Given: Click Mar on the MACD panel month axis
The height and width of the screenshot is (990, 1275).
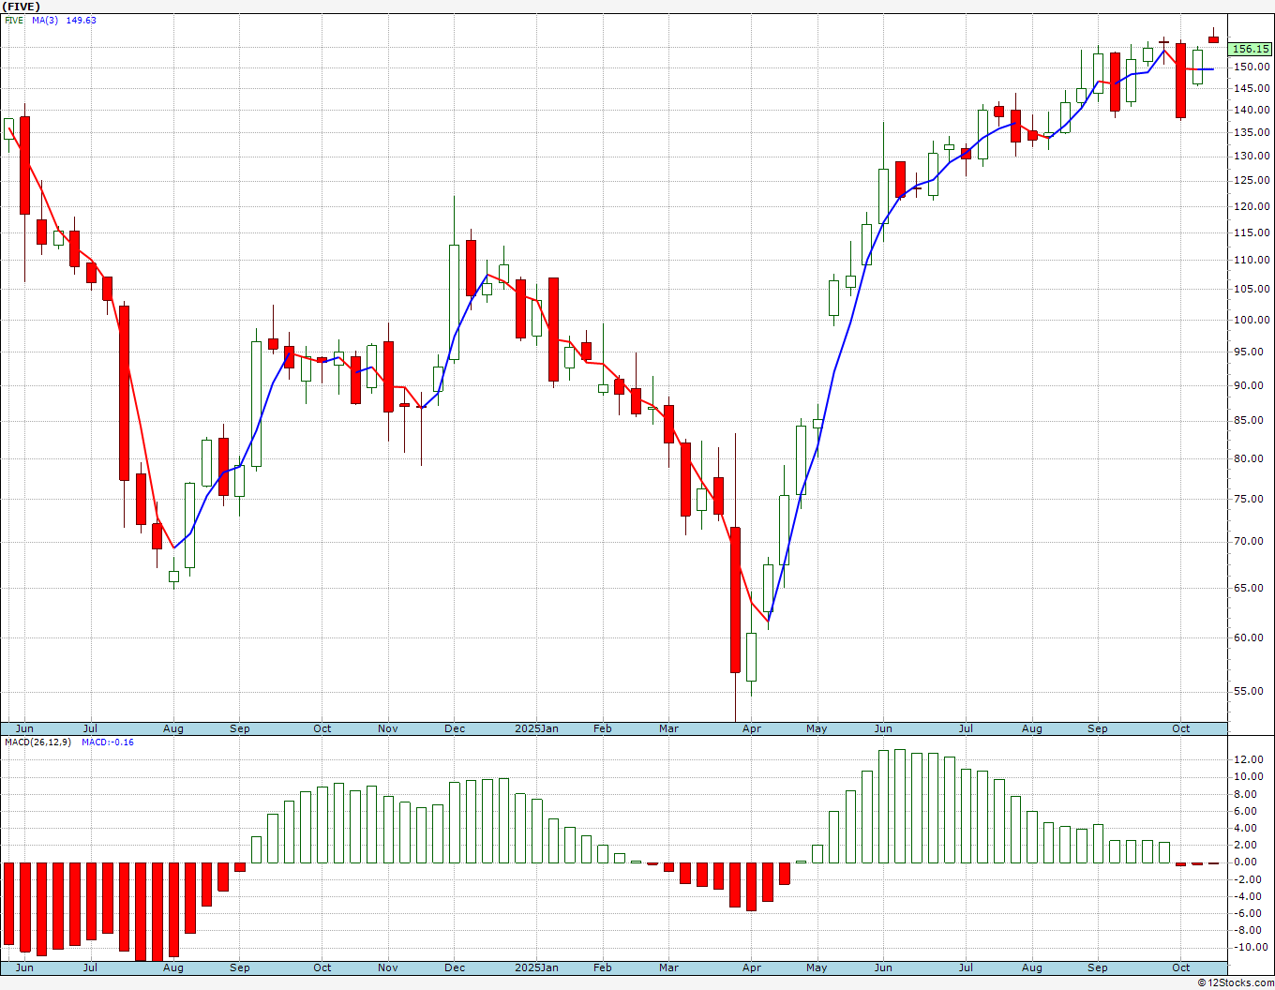Looking at the screenshot, I should pyautogui.click(x=668, y=967).
